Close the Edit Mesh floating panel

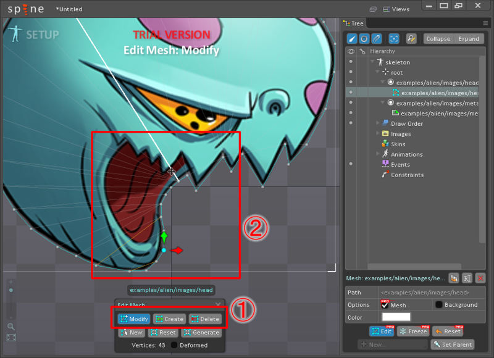pyautogui.click(x=218, y=304)
